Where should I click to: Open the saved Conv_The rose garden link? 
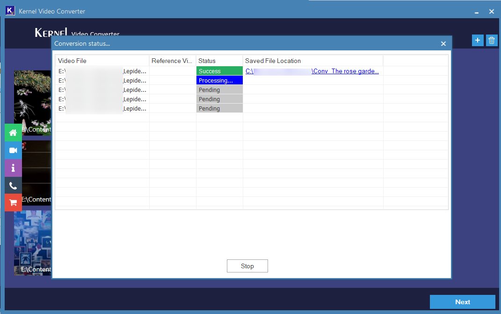[312, 71]
